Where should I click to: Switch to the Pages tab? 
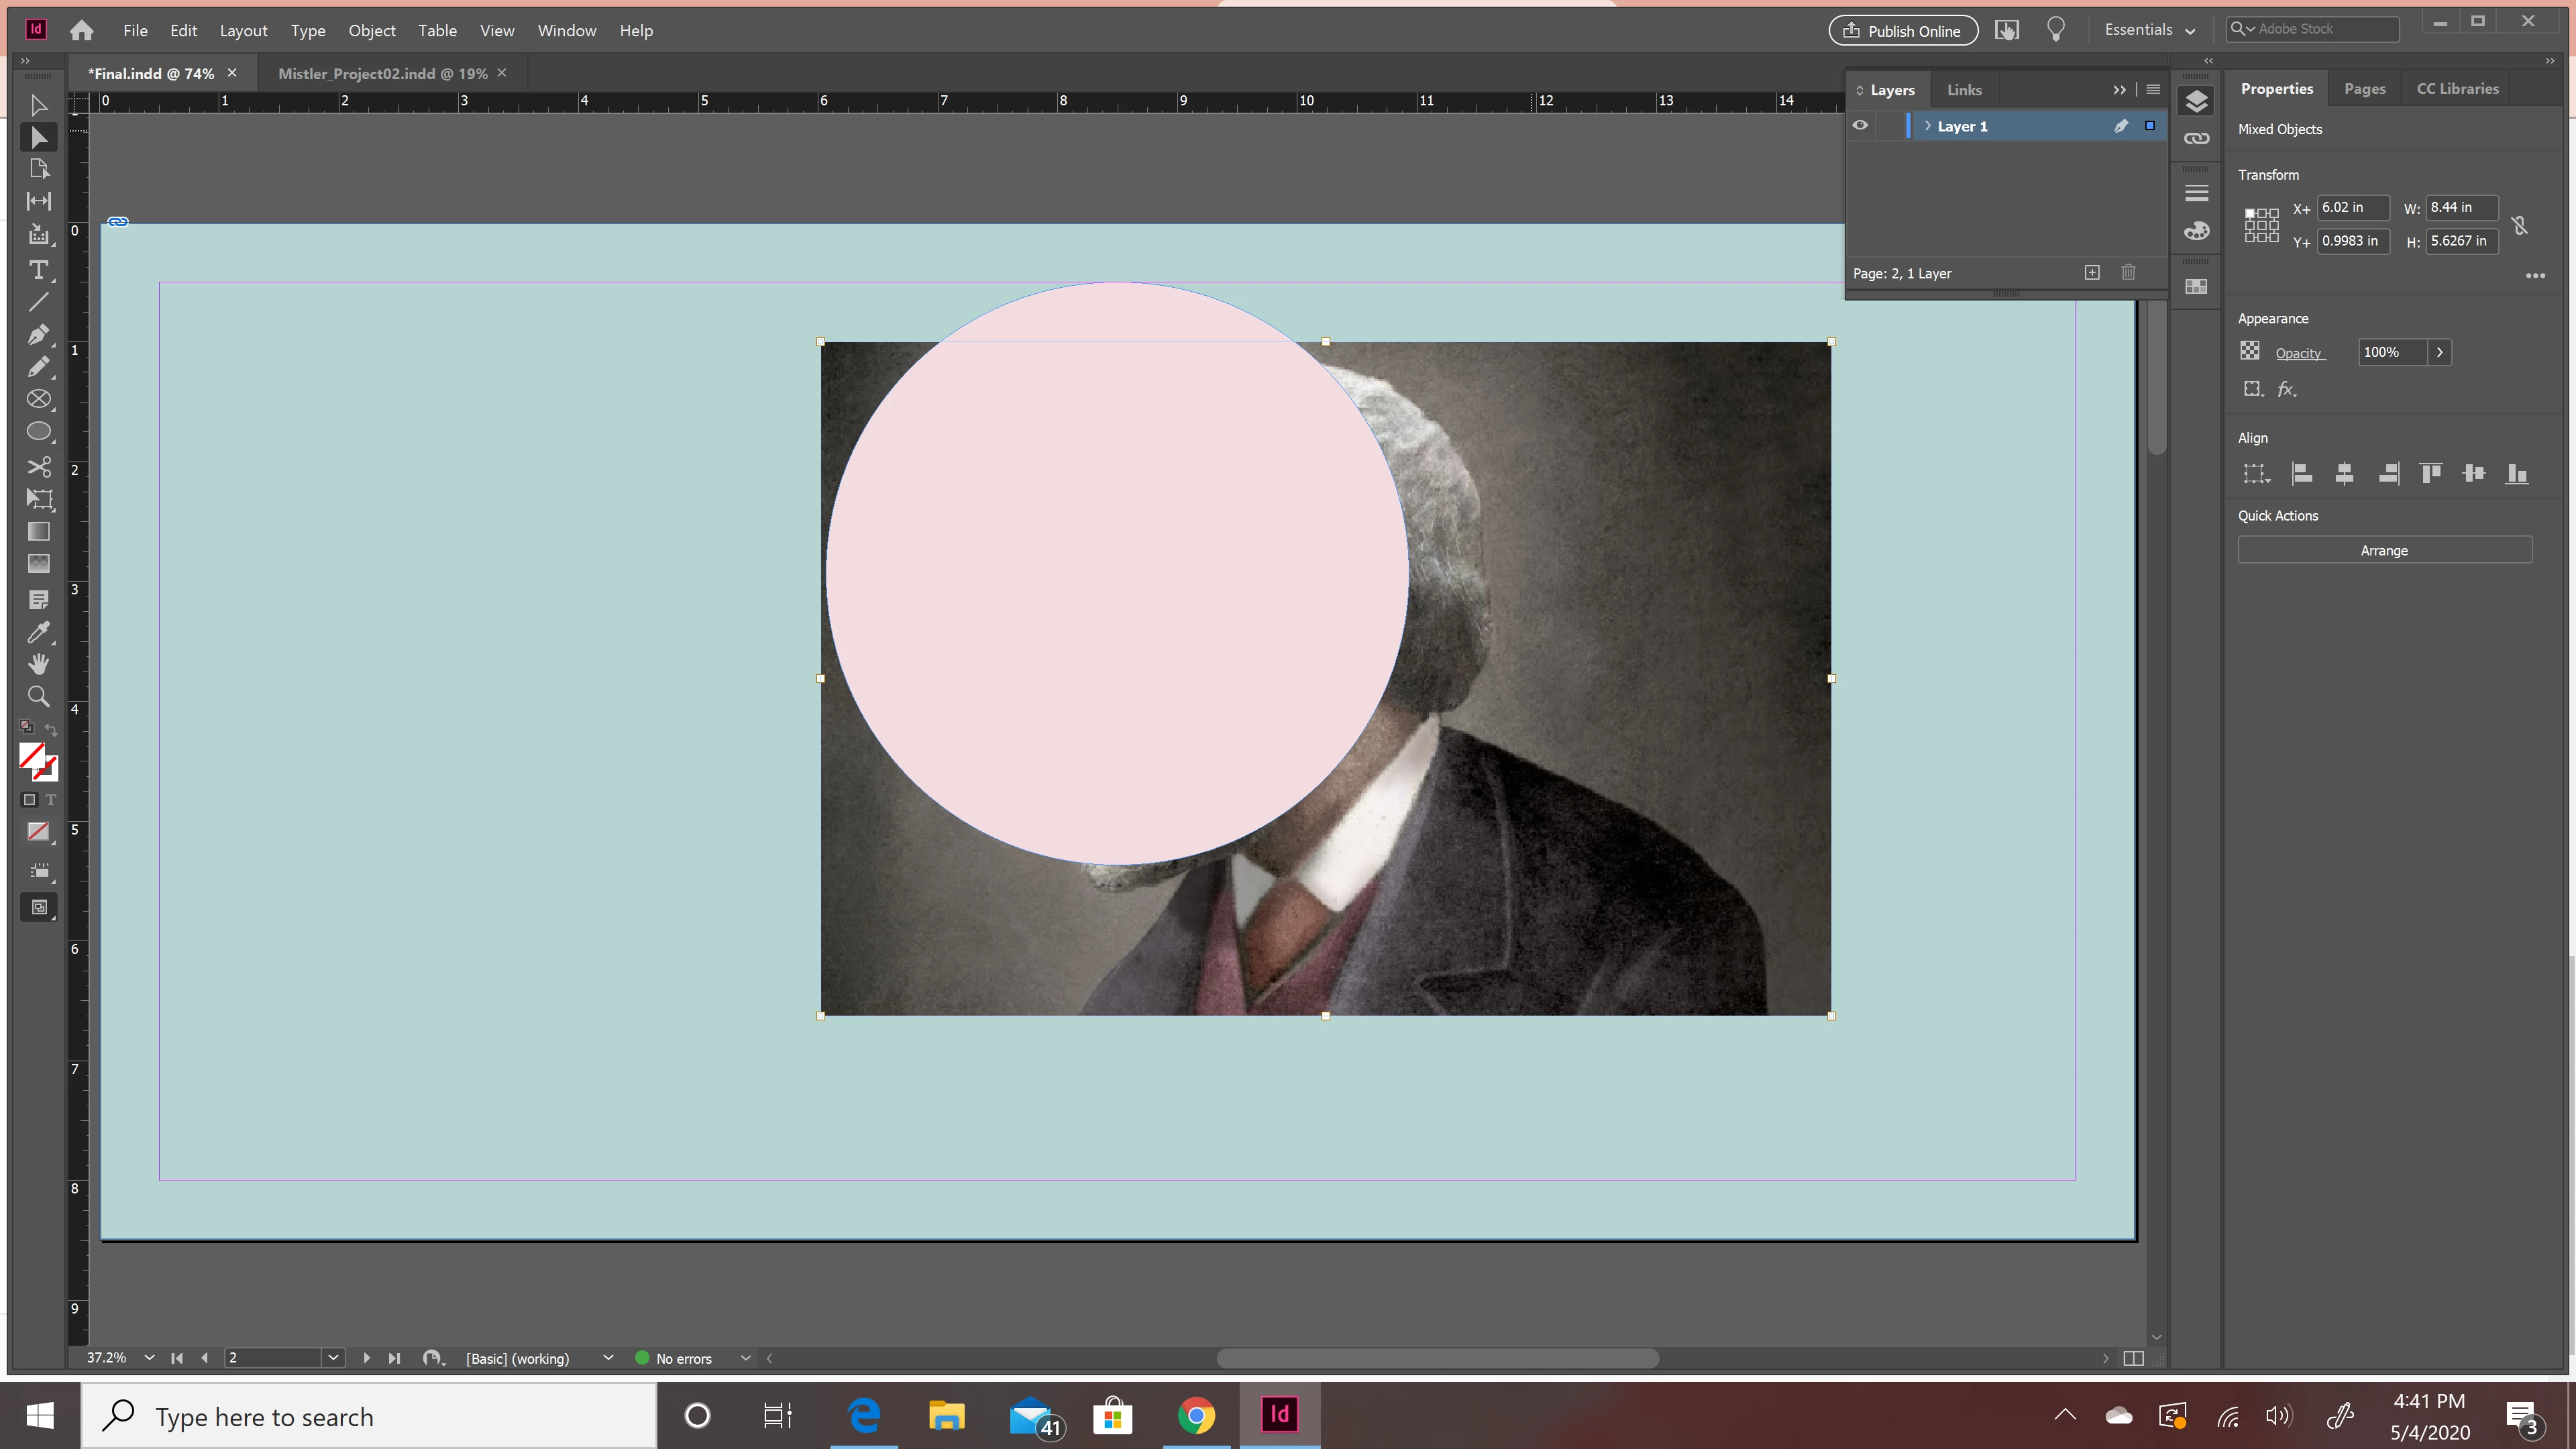[x=2364, y=88]
